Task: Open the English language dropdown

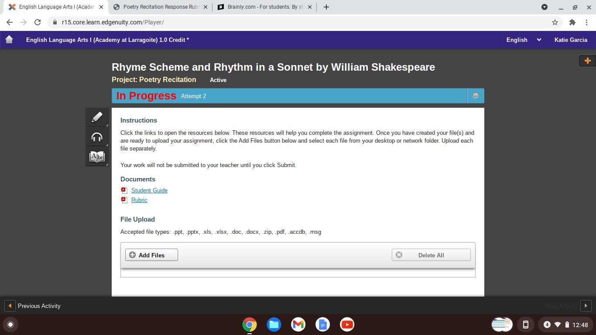Action: 524,40
